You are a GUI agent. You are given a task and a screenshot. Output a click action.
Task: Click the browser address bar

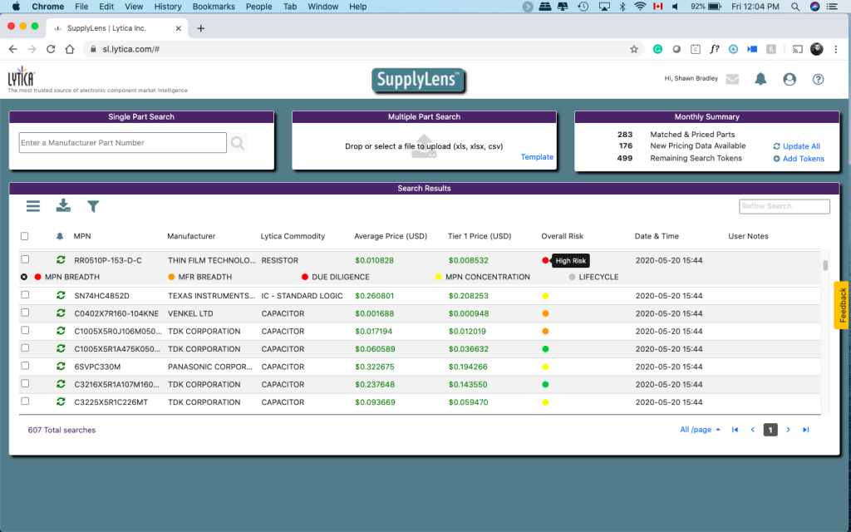[364, 49]
